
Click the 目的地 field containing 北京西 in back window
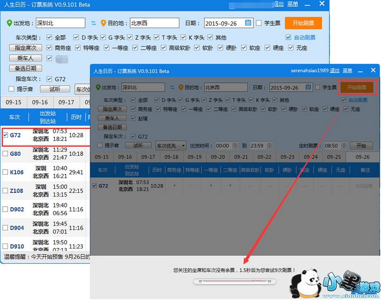pos(154,23)
